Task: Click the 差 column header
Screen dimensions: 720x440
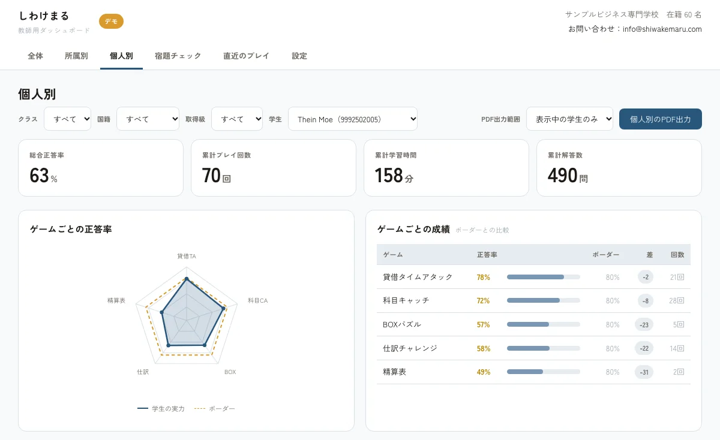Action: [x=650, y=254]
